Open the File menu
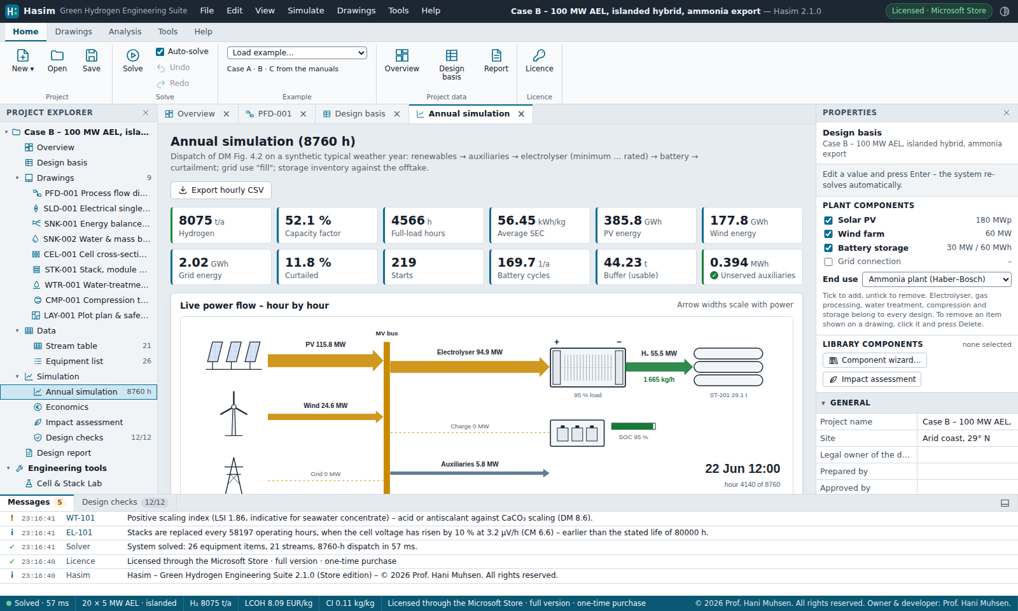 [207, 11]
